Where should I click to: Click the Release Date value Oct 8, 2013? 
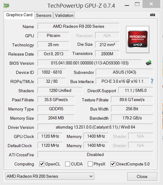[x=54, y=54]
